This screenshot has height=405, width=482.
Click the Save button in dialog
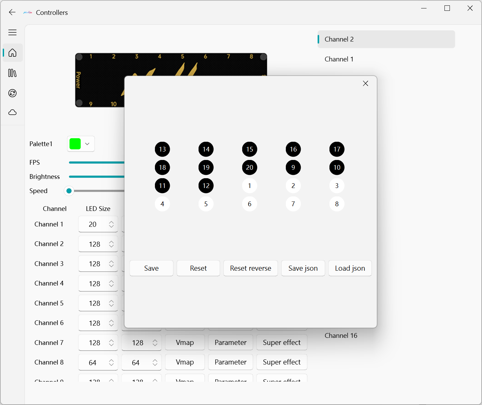pyautogui.click(x=151, y=268)
